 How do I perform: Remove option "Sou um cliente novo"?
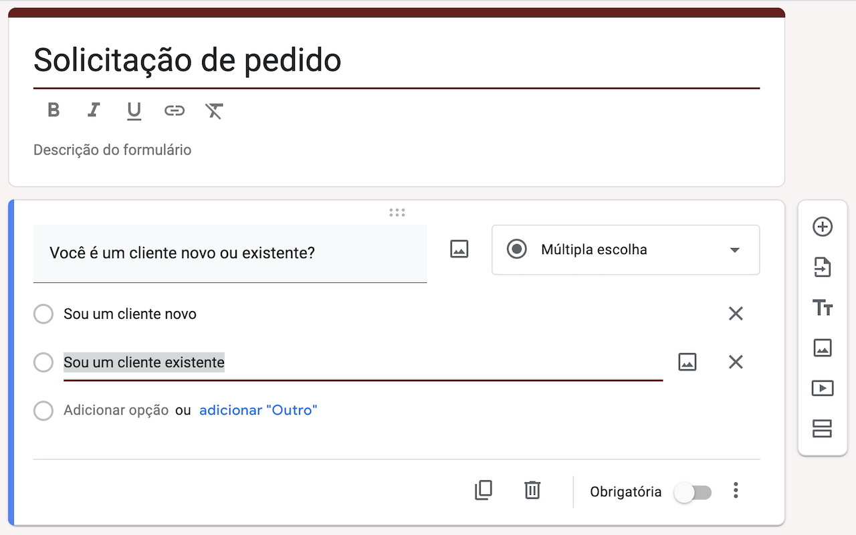(x=736, y=314)
